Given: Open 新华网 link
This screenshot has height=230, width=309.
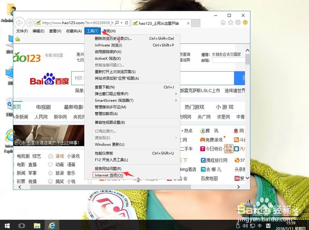Looking at the screenshot, I should coord(60,117).
